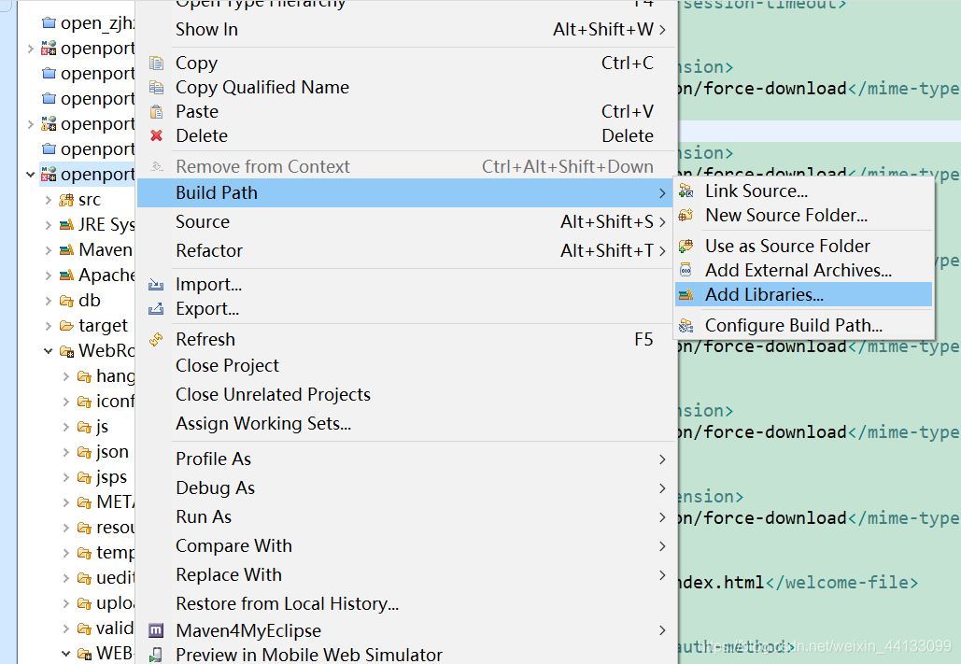Choose New Source Folder... entry
Screen dimensions: 961x664
click(x=803, y=215)
